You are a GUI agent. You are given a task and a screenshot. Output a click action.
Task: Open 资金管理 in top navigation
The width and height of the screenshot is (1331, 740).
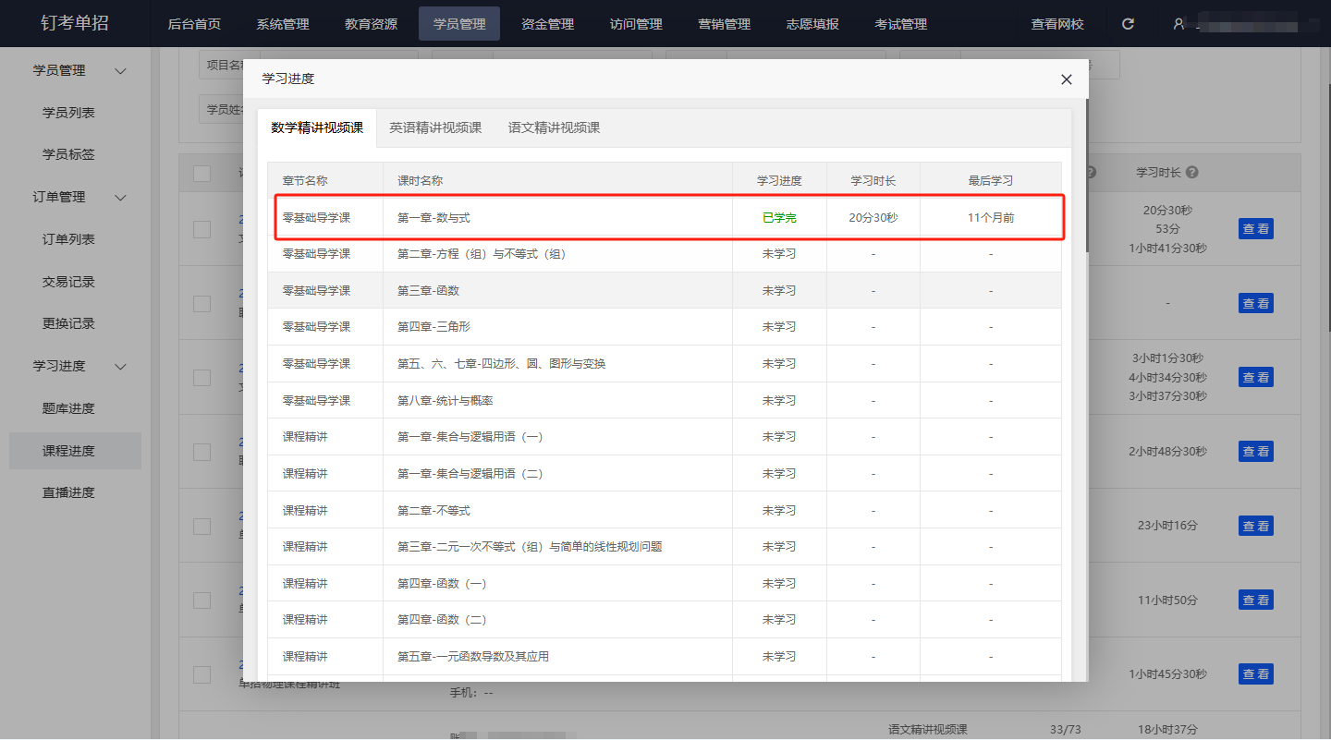pos(547,24)
